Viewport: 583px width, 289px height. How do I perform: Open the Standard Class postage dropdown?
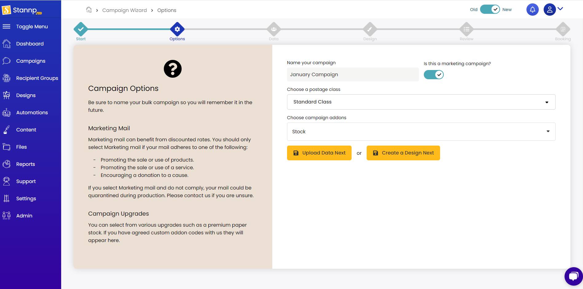[x=421, y=102]
